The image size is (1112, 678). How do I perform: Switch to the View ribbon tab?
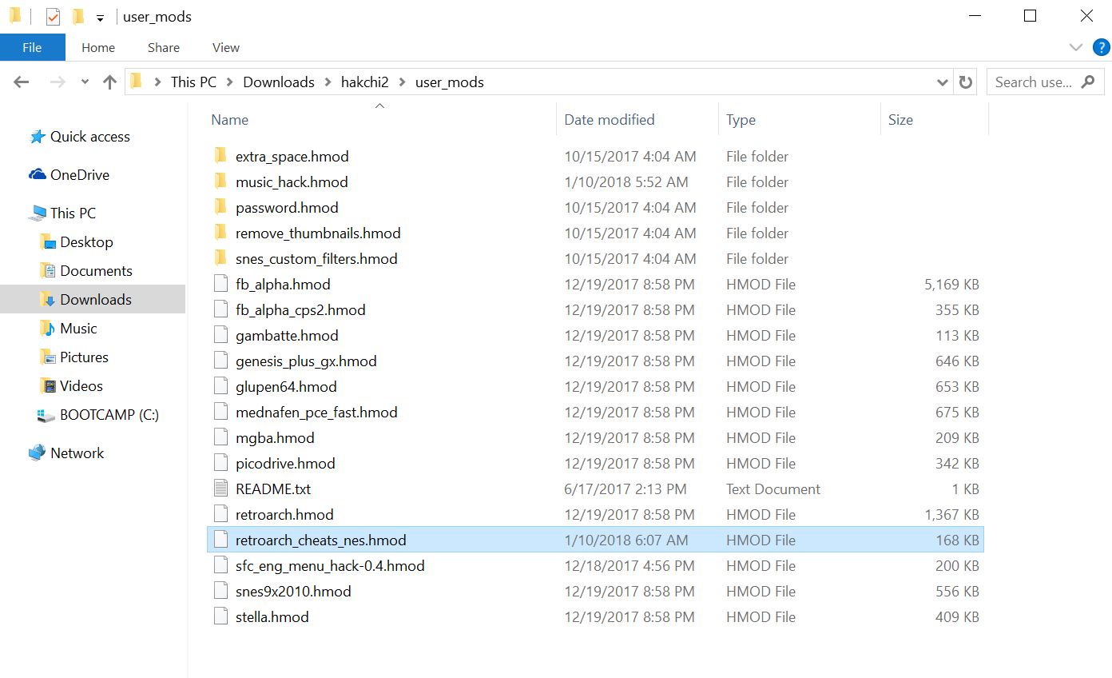(x=226, y=47)
